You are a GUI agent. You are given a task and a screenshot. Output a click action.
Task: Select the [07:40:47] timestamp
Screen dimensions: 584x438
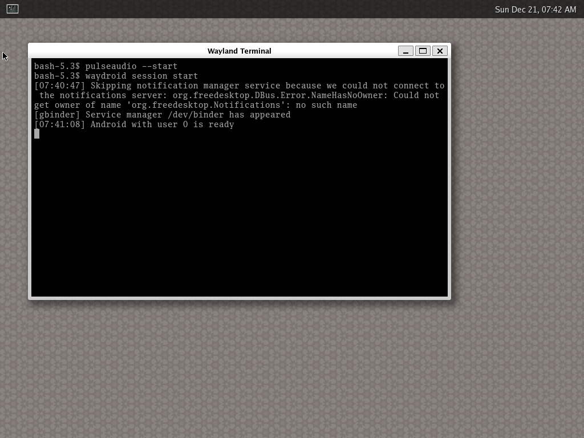tap(59, 86)
